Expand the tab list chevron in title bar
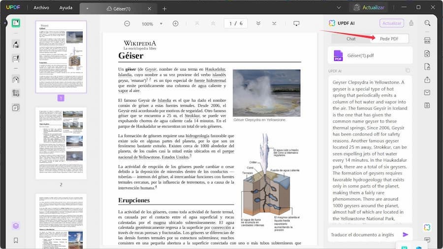 coord(339,7)
